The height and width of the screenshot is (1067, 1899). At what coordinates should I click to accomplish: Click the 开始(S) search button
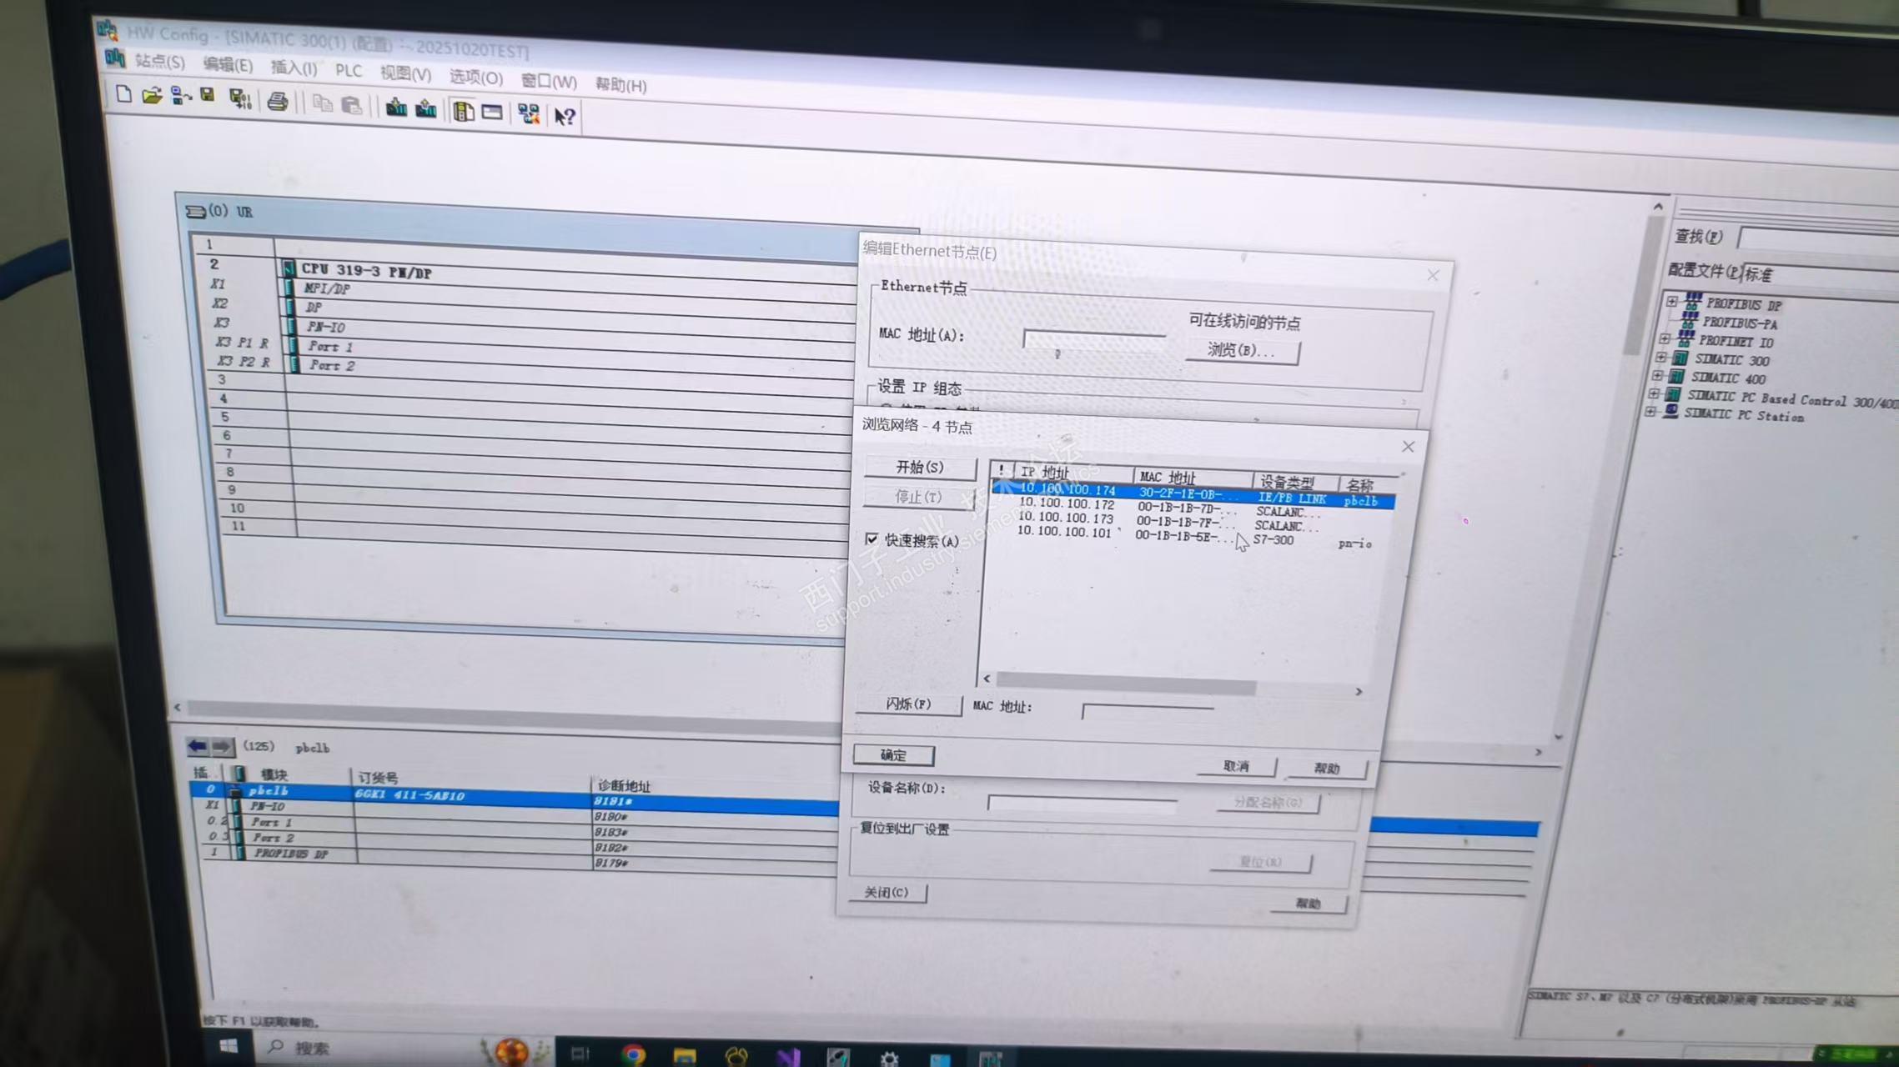(919, 468)
